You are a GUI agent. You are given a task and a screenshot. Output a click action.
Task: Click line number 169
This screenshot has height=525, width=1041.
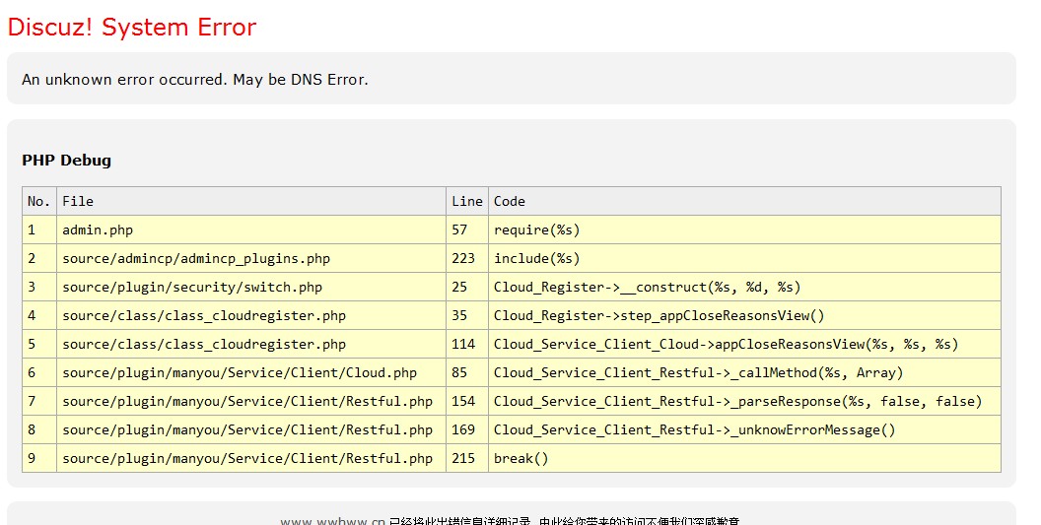467,429
